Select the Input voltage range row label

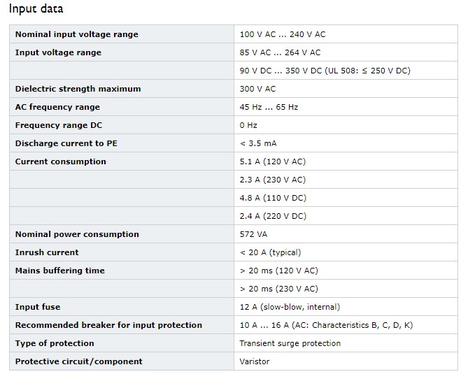pos(58,52)
